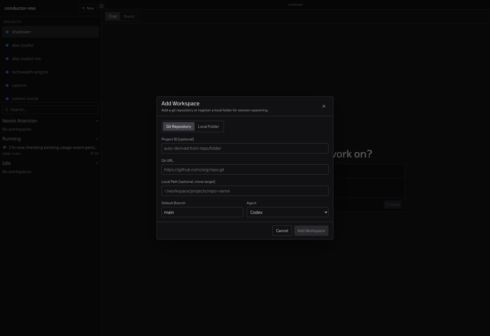Click the blue dot beside carevm
This screenshot has height=336, width=490.
click(x=7, y=85)
